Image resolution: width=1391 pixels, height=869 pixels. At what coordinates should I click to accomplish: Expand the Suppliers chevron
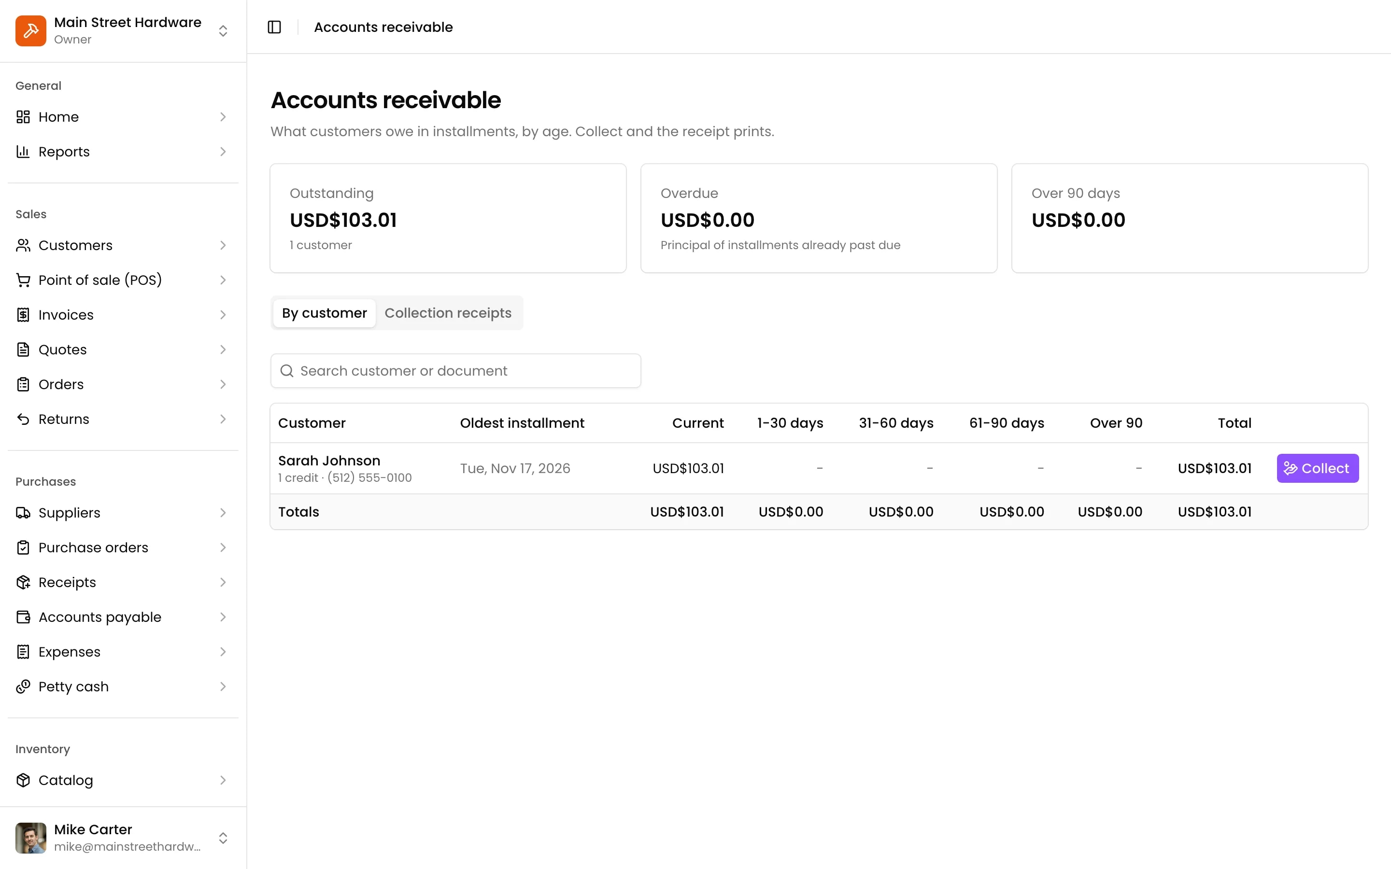click(x=223, y=513)
